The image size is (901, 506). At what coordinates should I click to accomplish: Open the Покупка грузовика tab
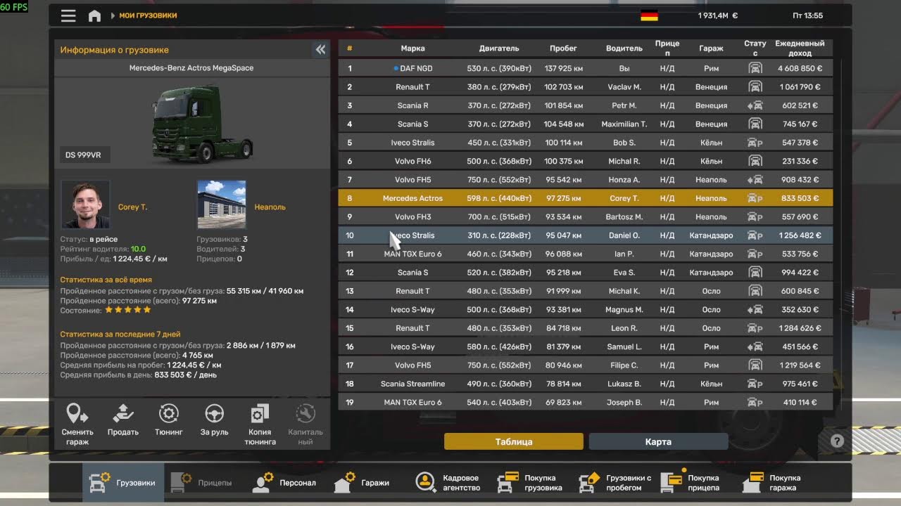coord(530,483)
